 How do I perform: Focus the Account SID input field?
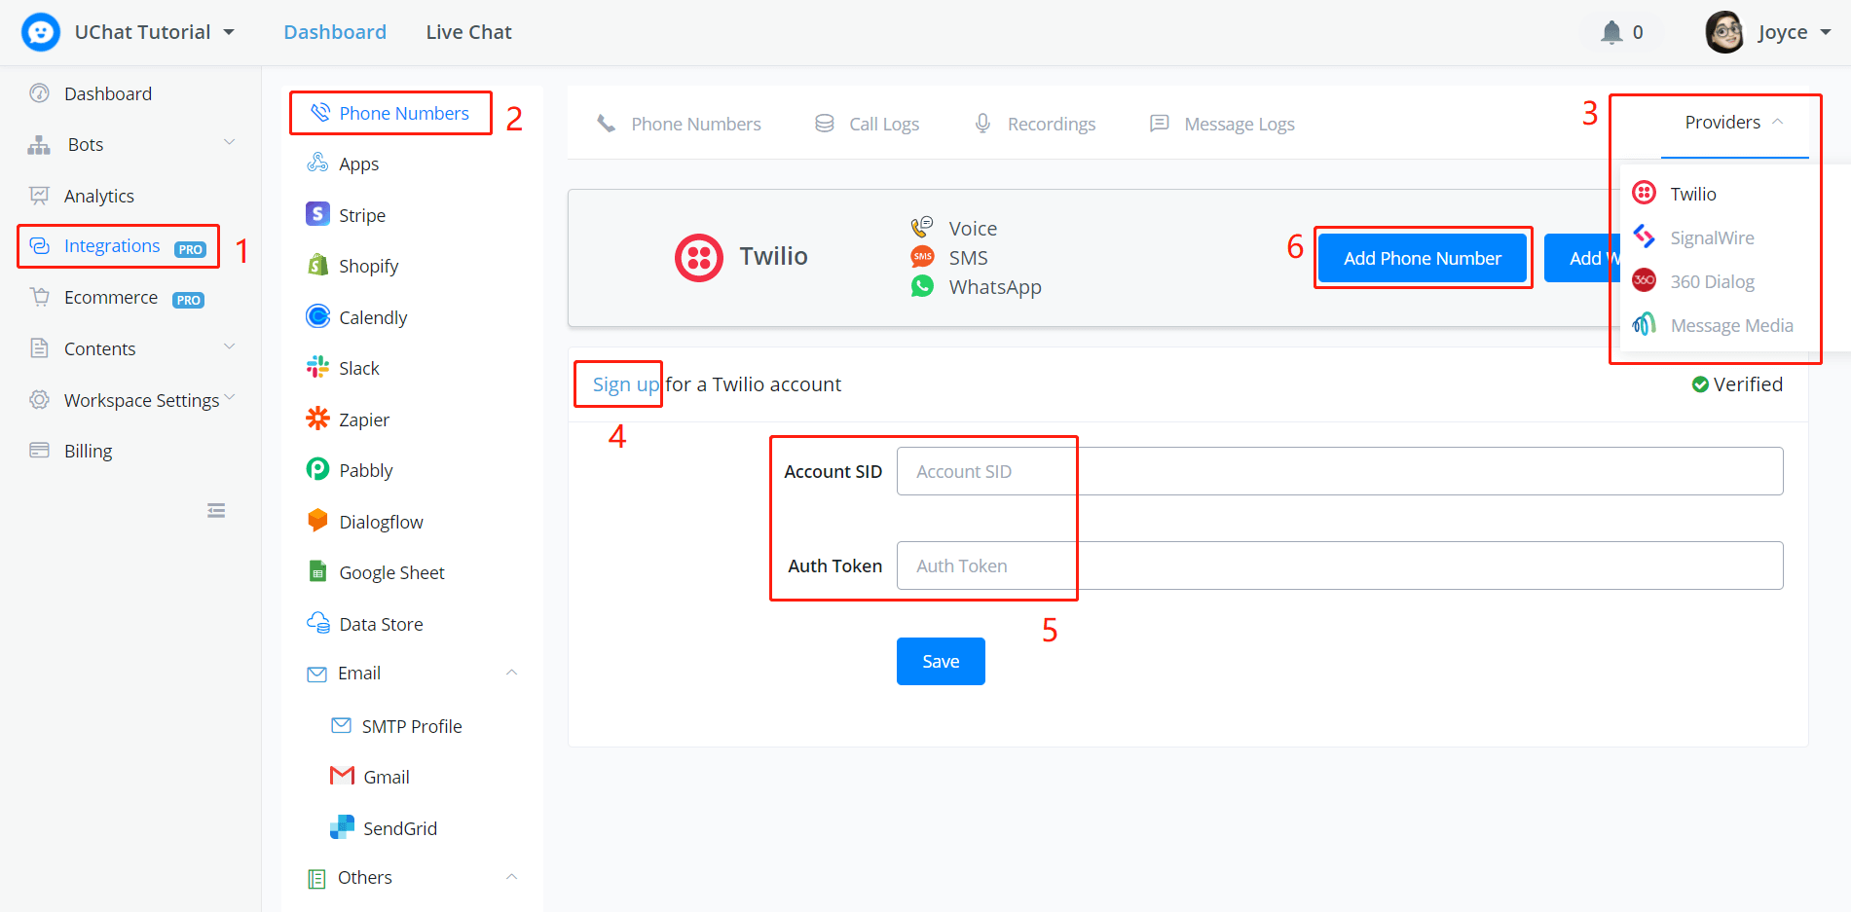click(1340, 471)
